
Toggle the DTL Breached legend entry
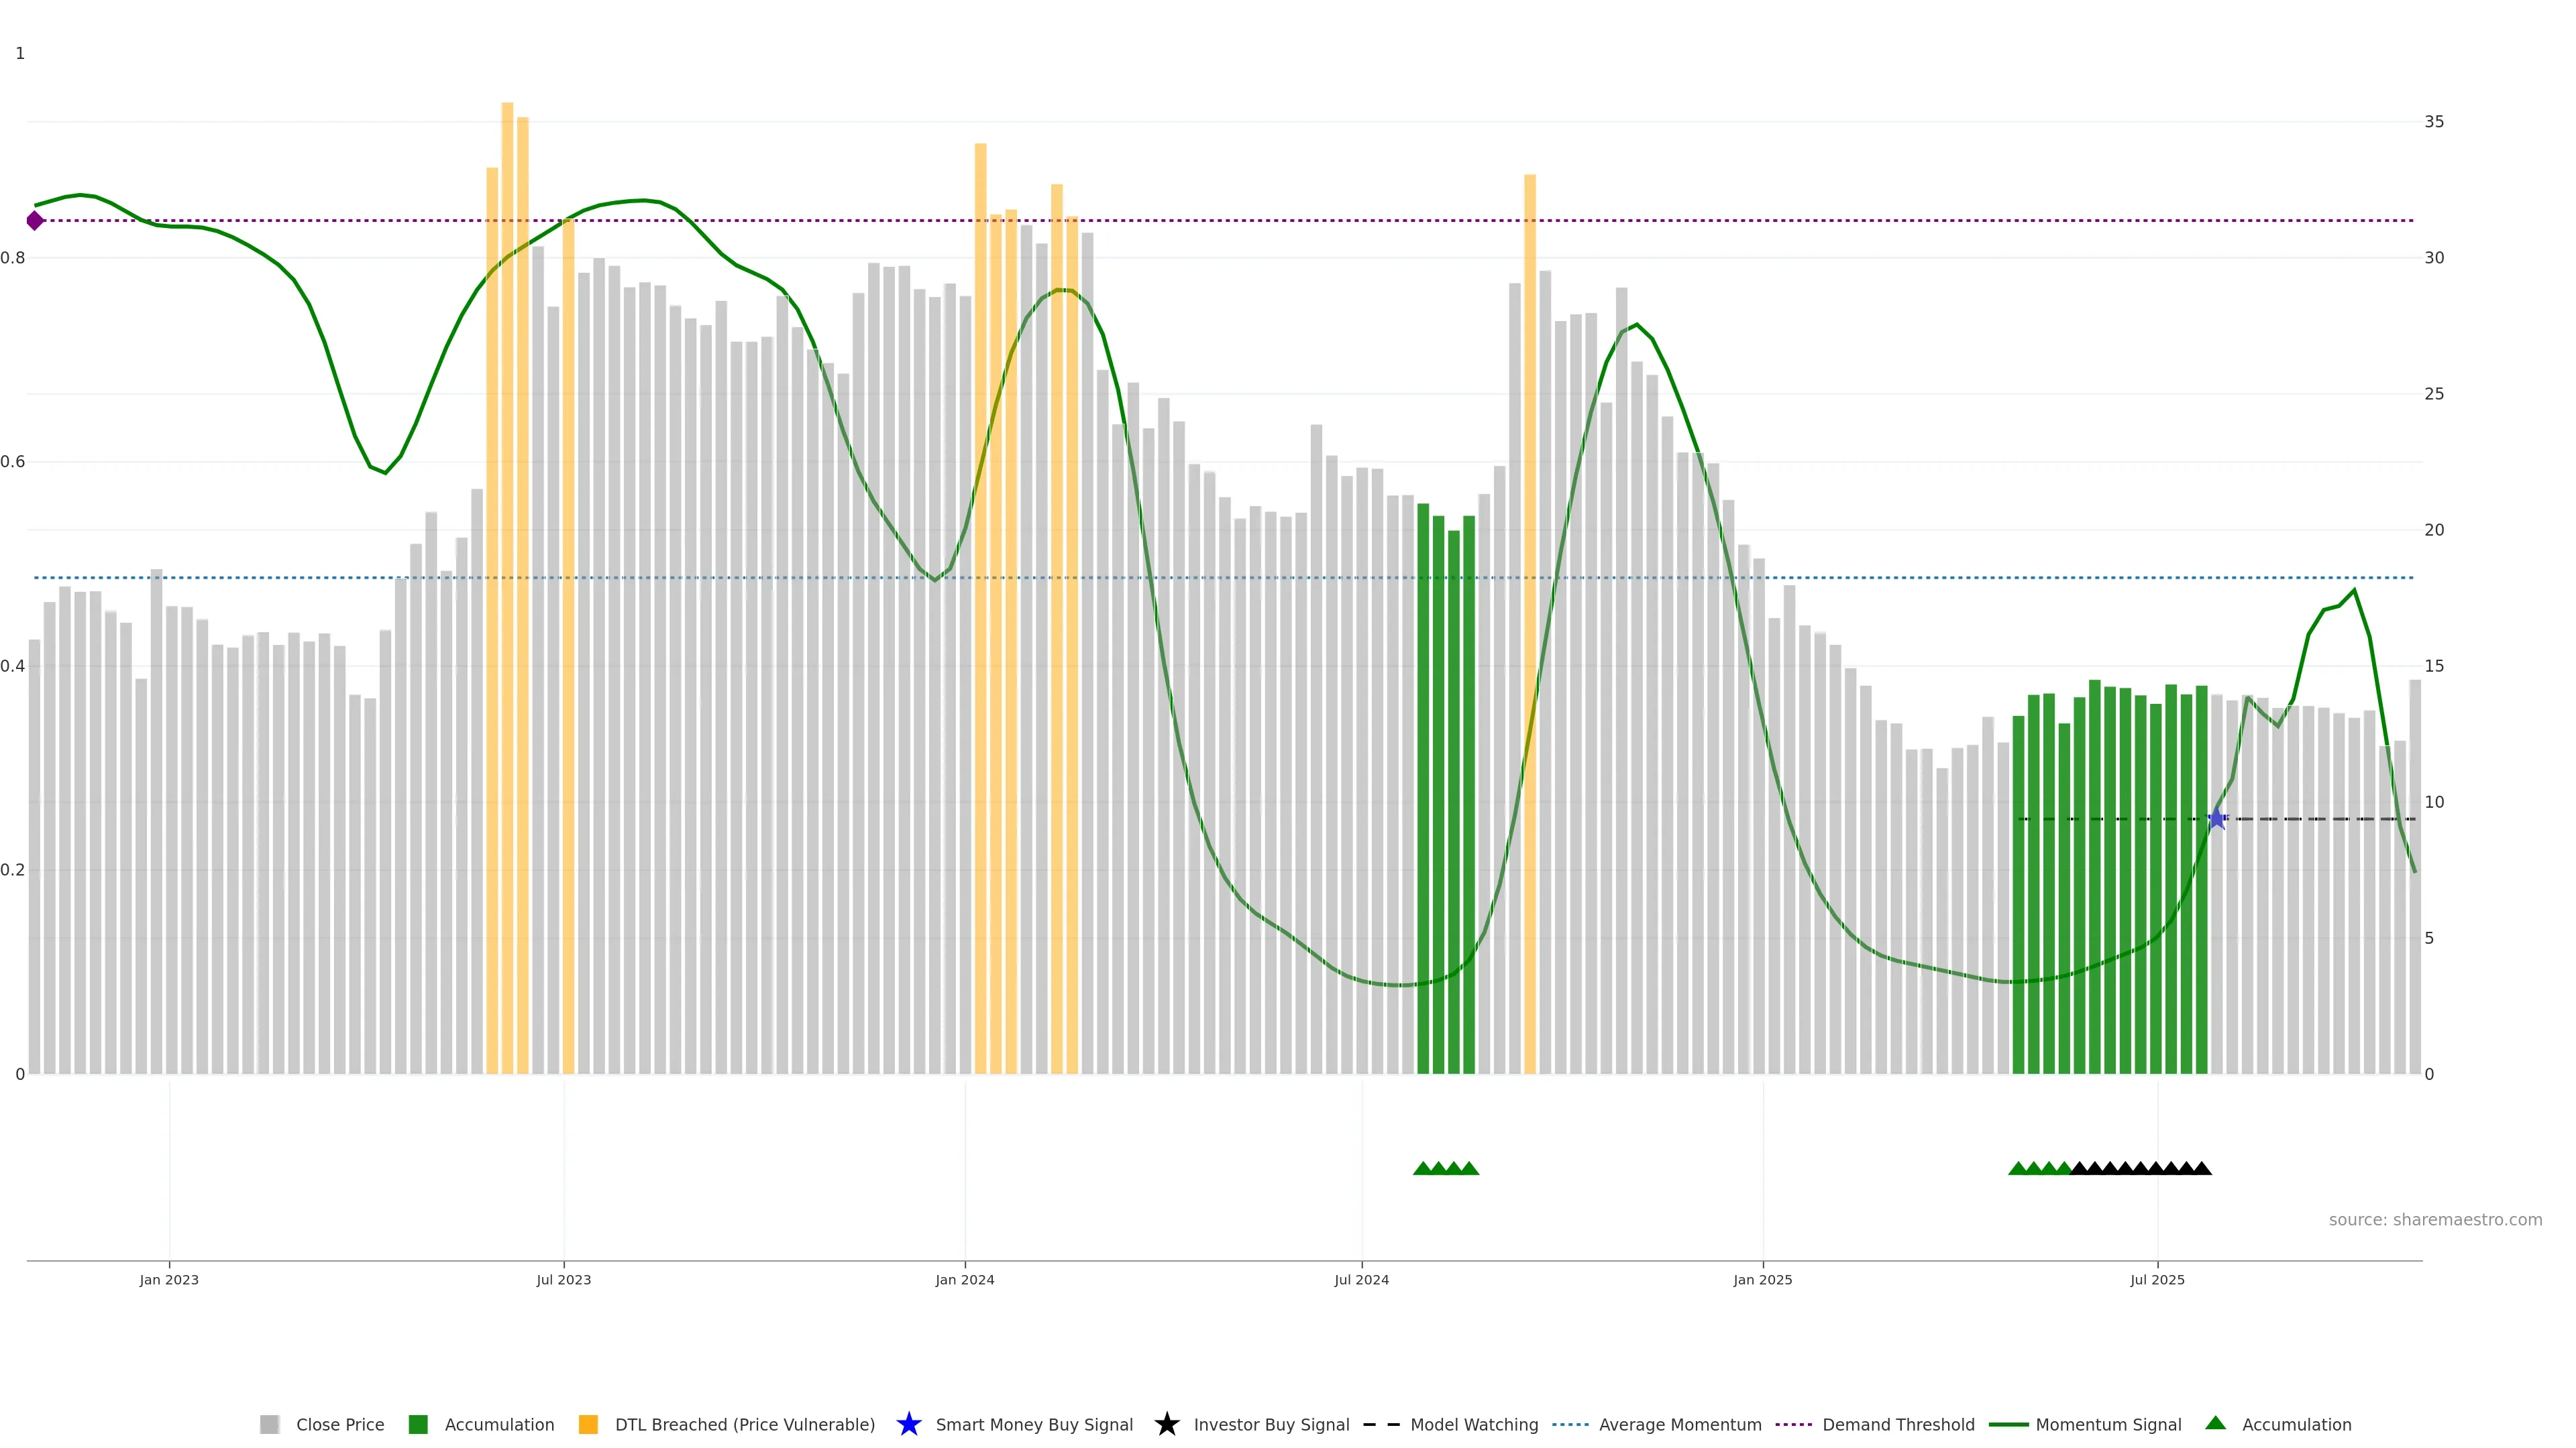click(x=744, y=1424)
